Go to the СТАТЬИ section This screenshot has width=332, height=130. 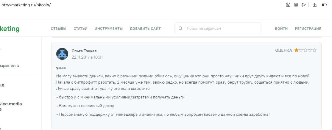(x=80, y=29)
